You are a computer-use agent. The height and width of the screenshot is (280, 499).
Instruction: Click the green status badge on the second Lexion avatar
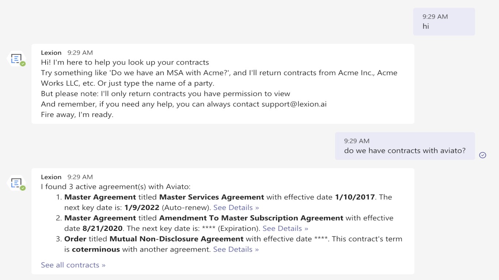(x=23, y=188)
